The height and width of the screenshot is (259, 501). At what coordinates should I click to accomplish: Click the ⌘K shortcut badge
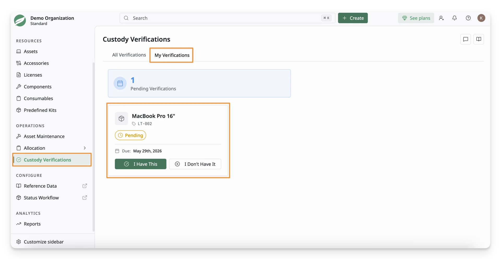pyautogui.click(x=326, y=18)
